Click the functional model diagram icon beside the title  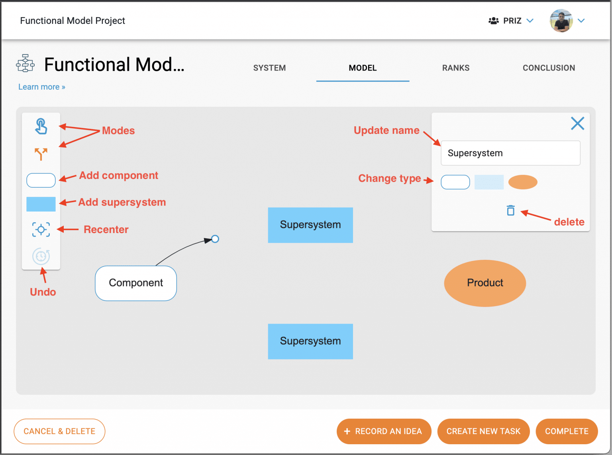point(25,63)
